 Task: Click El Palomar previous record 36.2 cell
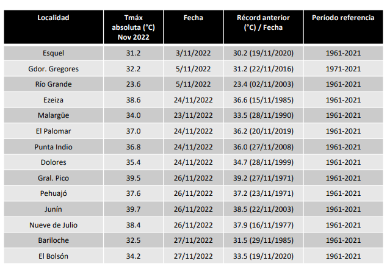[263, 131]
